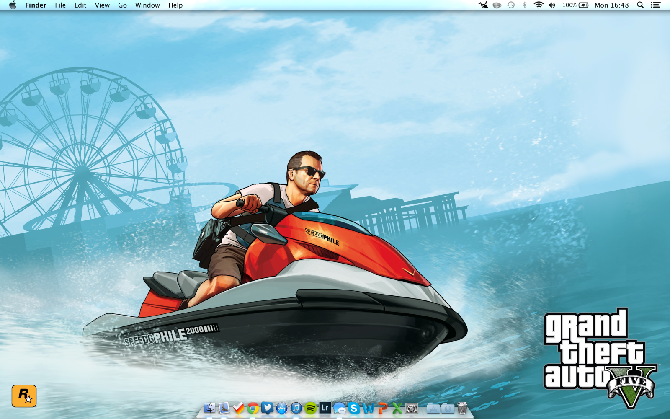The width and height of the screenshot is (670, 419).
Task: Open the Finder application menu
Action: [36, 5]
